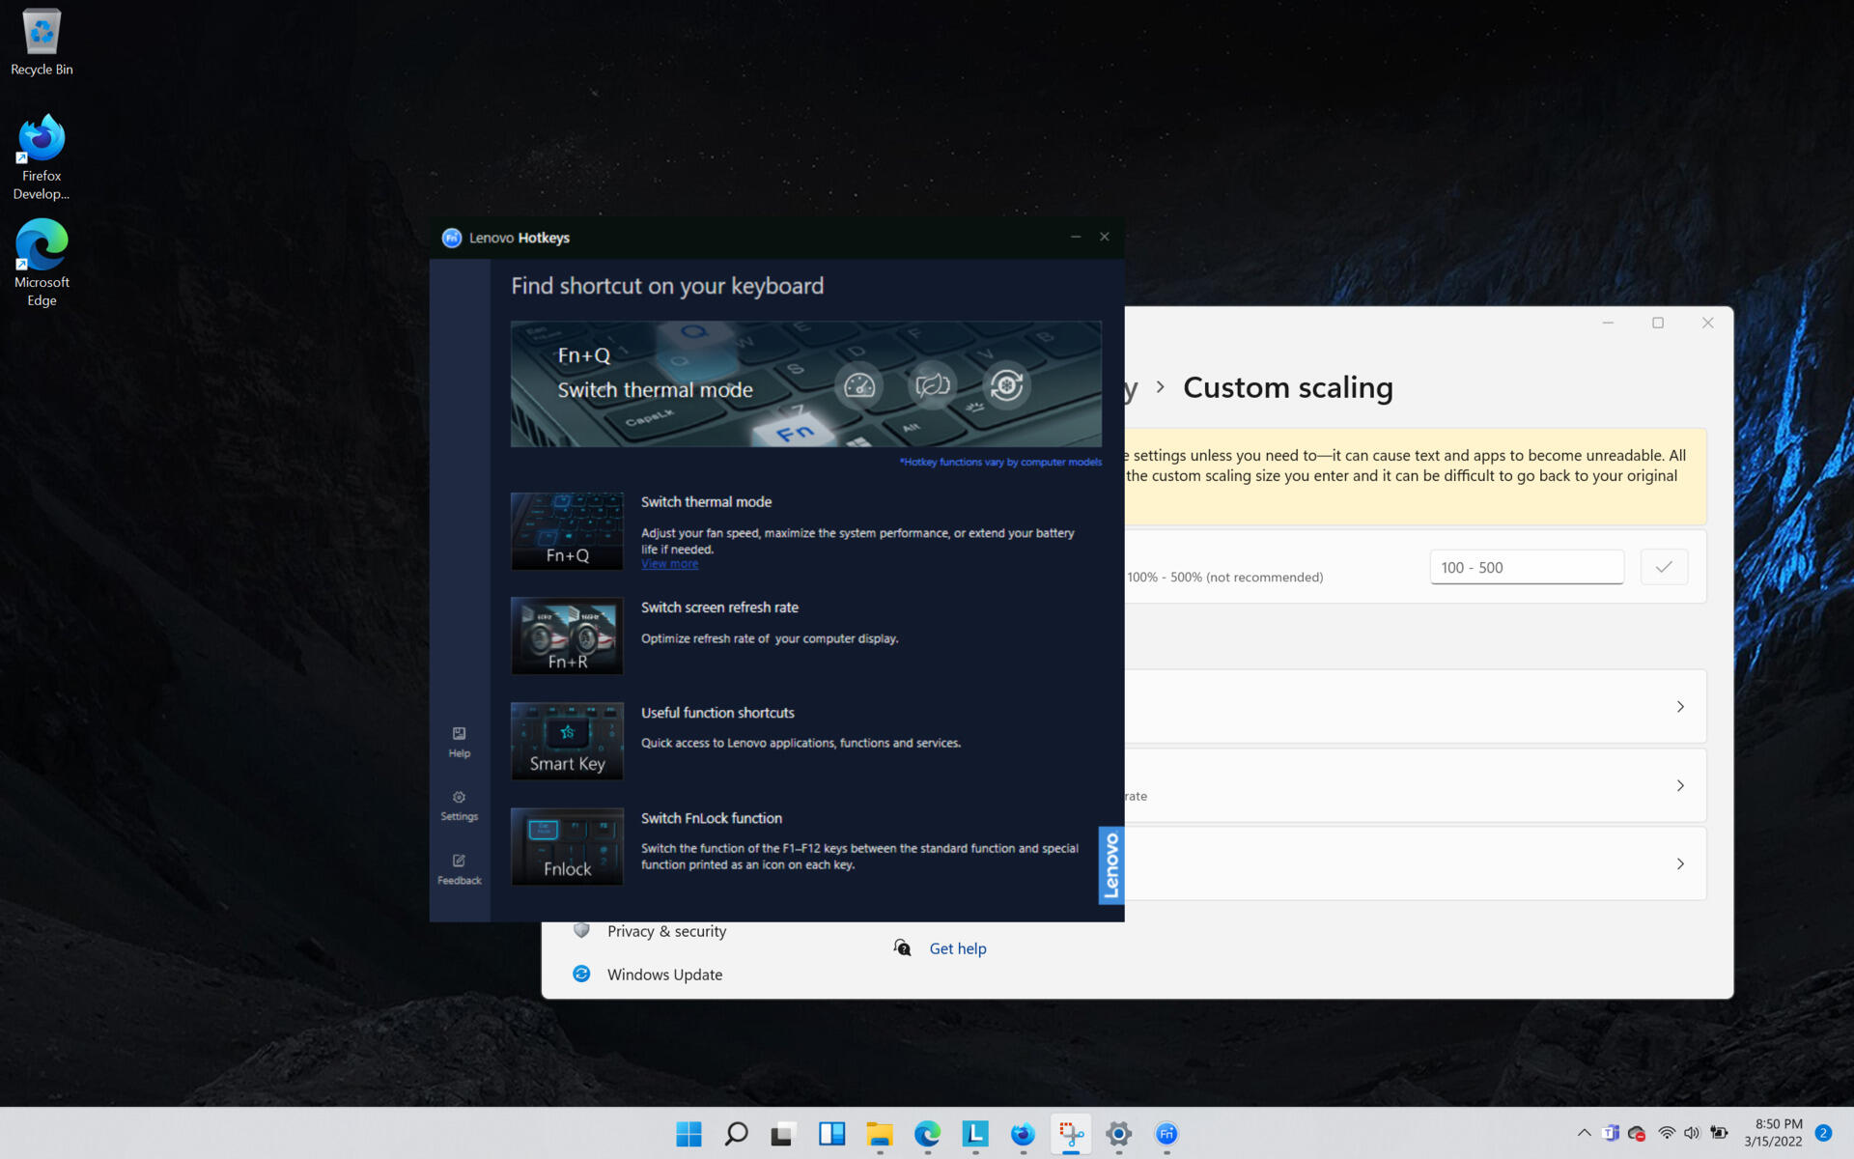Open taskbar Search

pyautogui.click(x=736, y=1134)
